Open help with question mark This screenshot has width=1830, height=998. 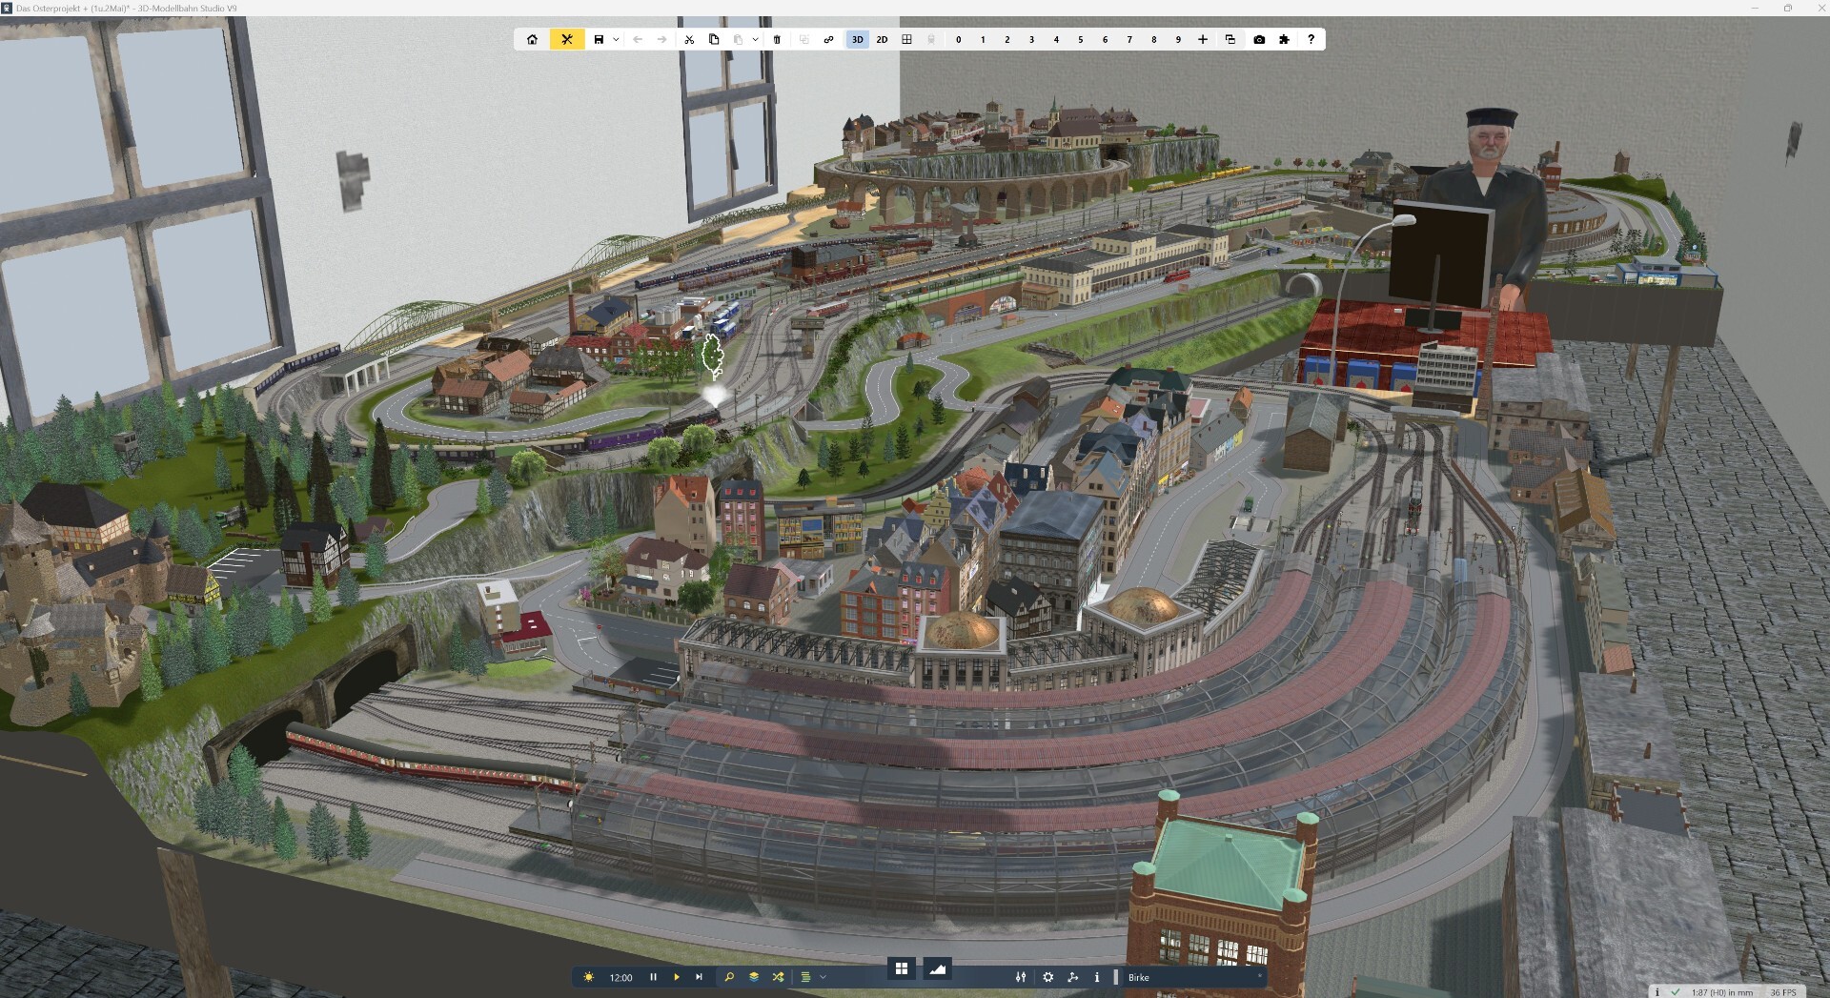coord(1311,39)
